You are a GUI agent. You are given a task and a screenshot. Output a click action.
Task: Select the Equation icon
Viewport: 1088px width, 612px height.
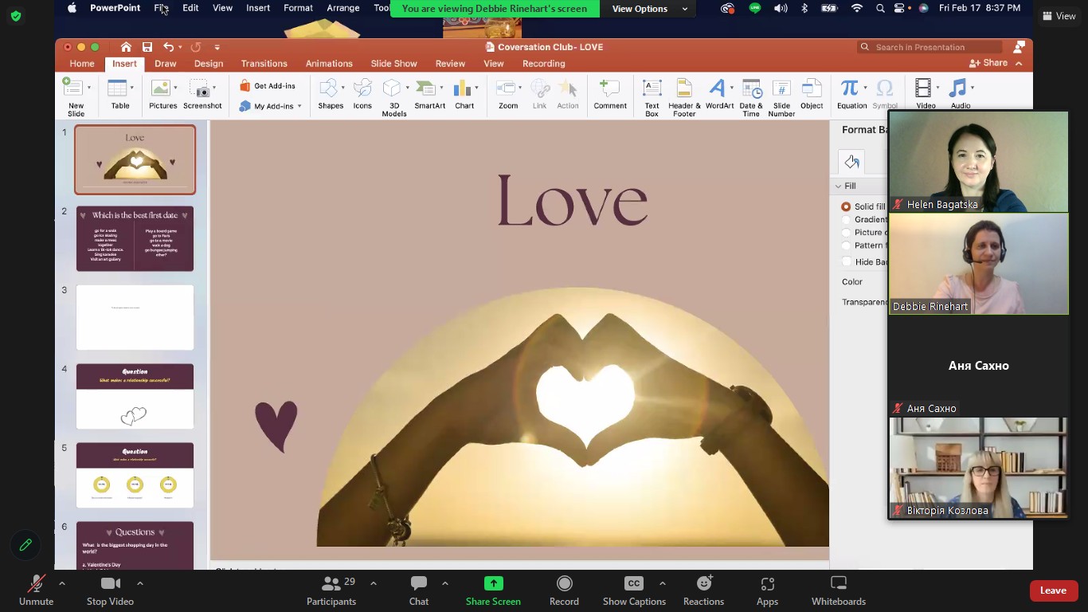click(851, 89)
